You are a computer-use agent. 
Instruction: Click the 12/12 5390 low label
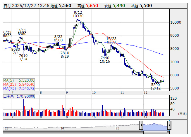(x=155, y=87)
